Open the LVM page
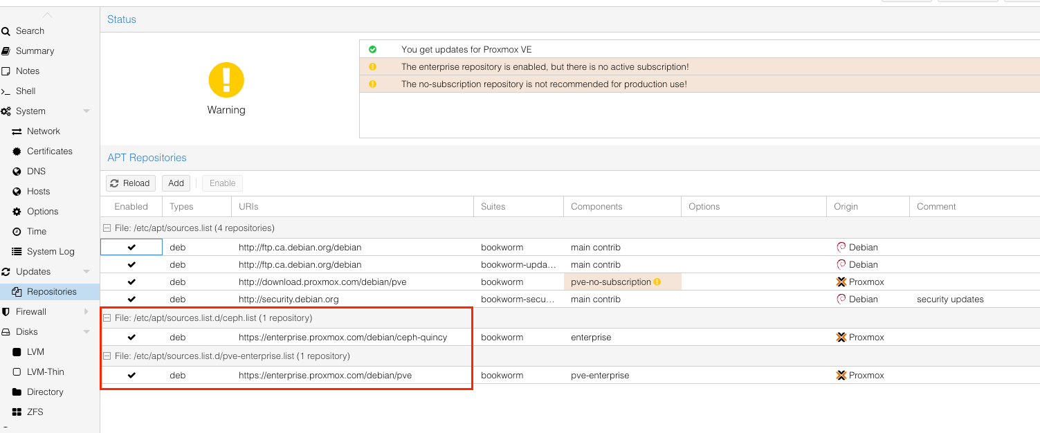The image size is (1040, 433). click(35, 351)
